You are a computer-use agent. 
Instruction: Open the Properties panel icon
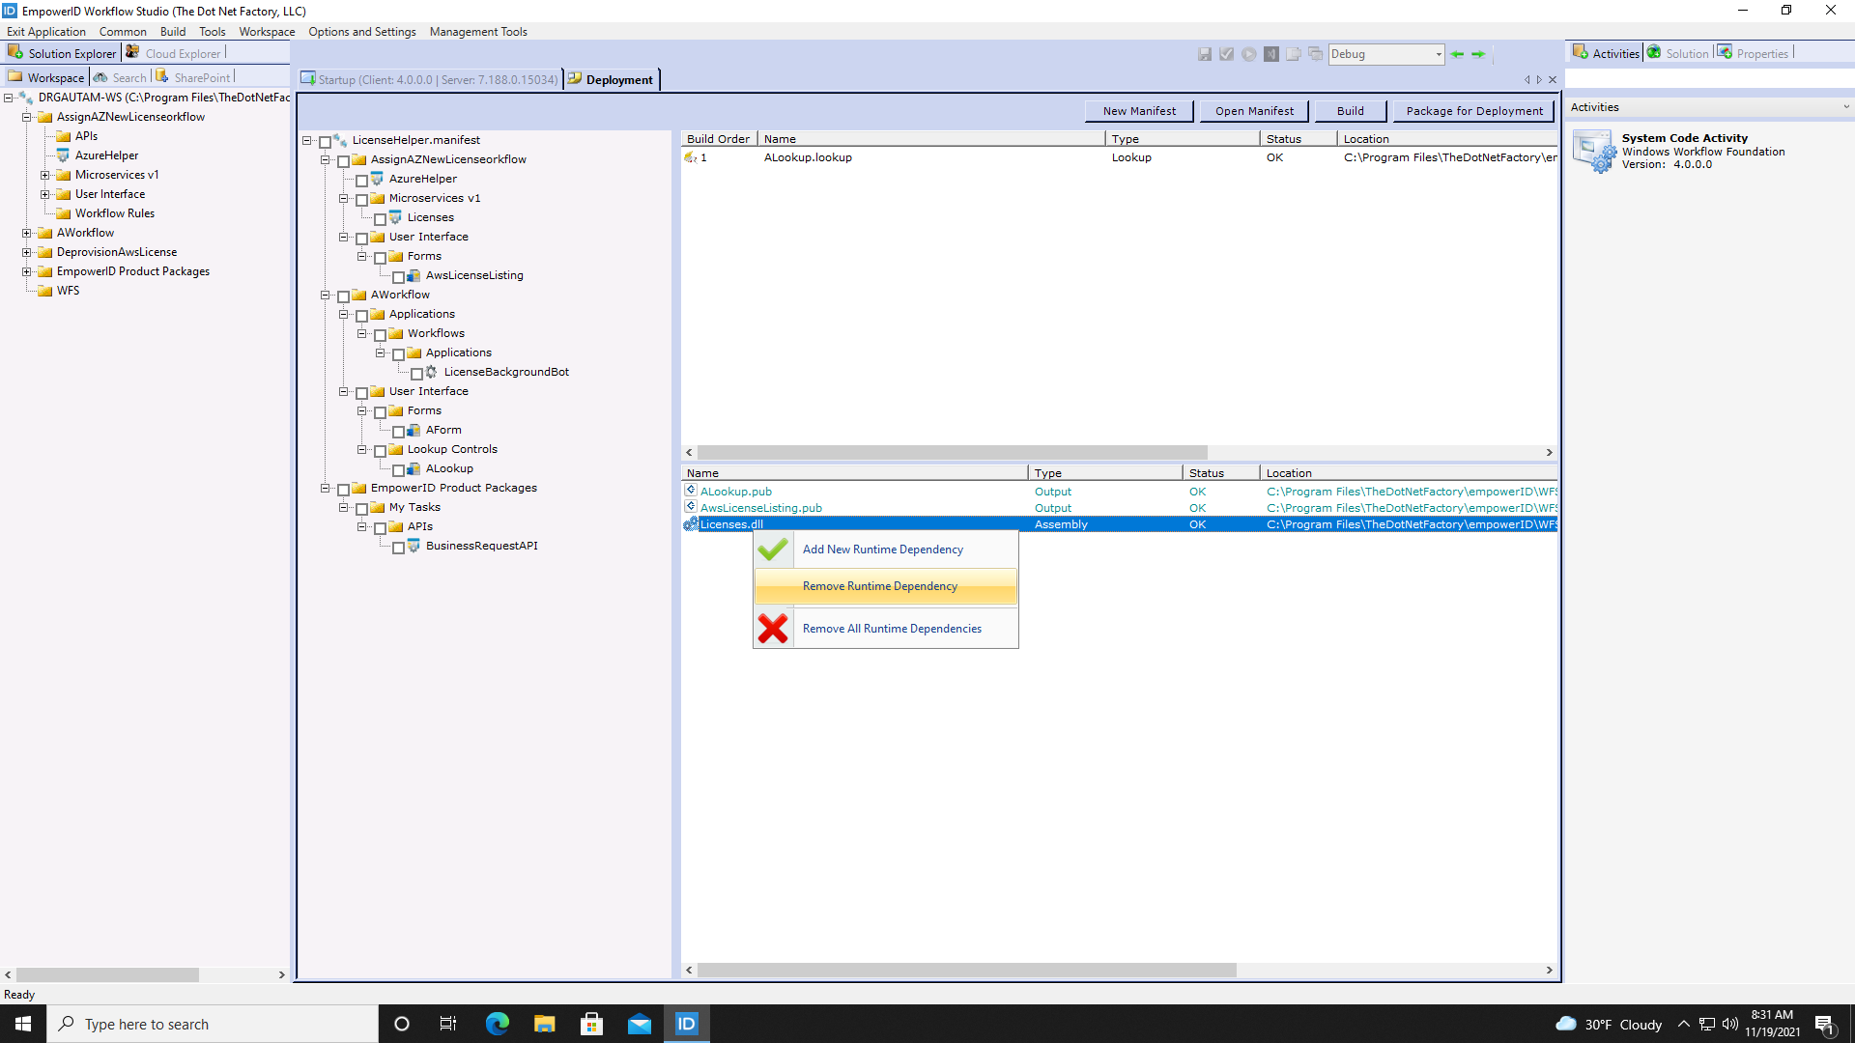point(1726,52)
